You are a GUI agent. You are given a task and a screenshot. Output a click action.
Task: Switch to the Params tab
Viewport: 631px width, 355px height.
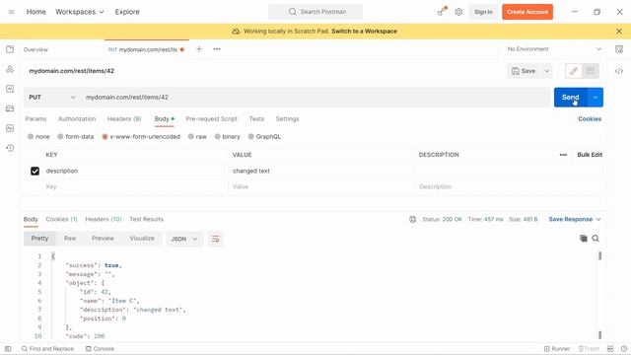click(x=35, y=118)
